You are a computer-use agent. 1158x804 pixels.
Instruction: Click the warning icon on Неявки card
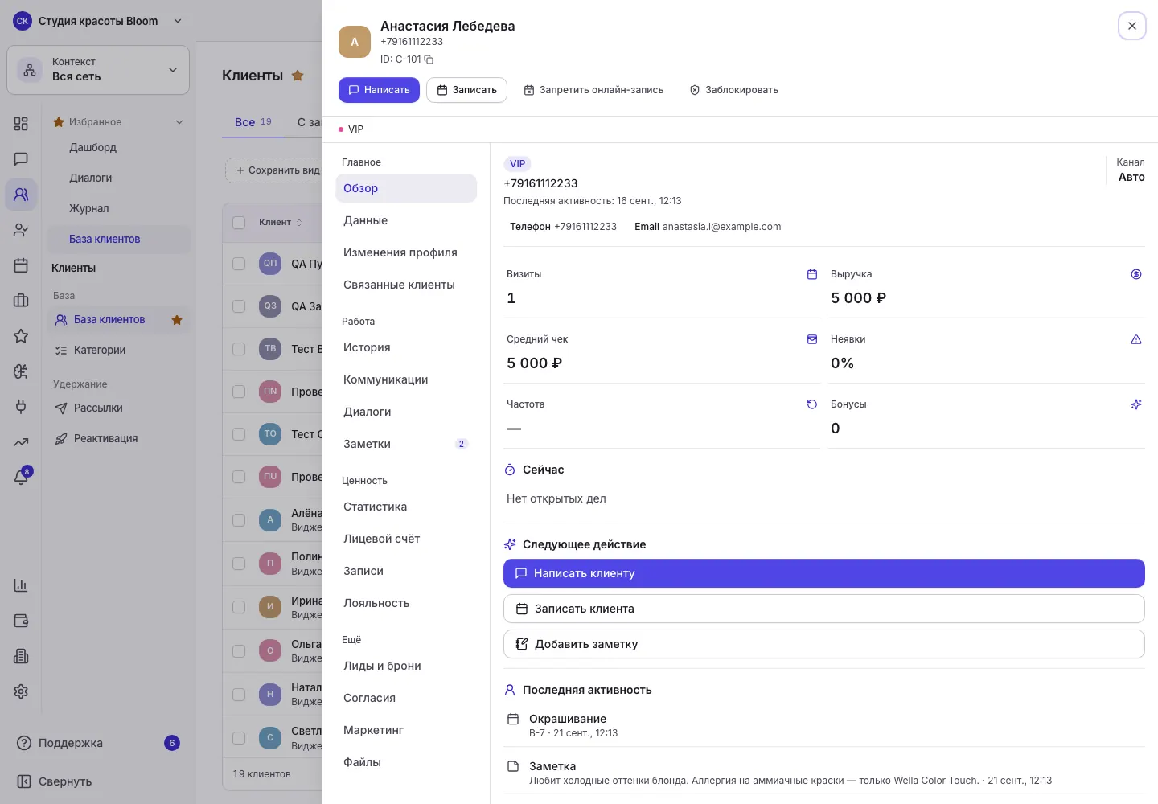(x=1136, y=339)
